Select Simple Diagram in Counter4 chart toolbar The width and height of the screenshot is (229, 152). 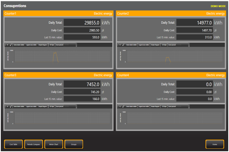coord(155,107)
